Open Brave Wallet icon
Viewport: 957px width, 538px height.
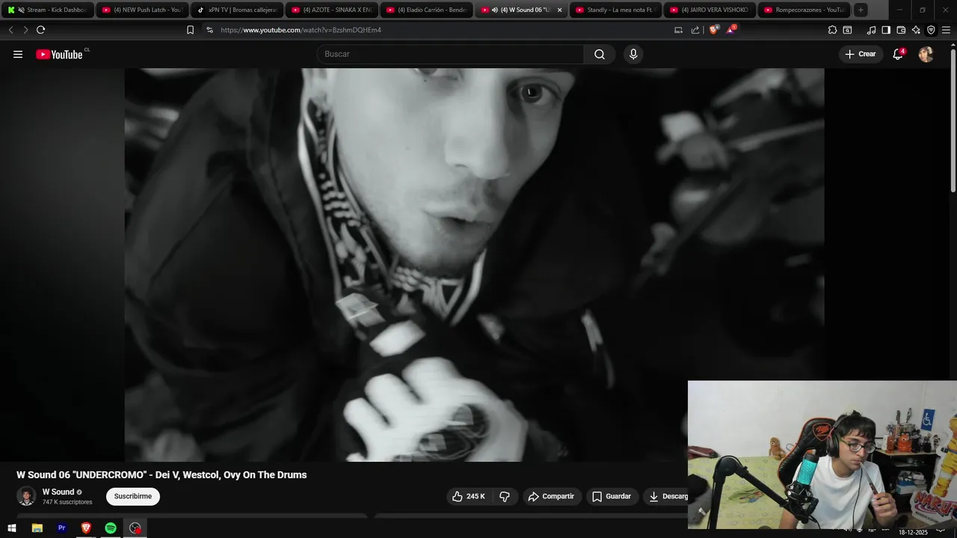tap(901, 30)
